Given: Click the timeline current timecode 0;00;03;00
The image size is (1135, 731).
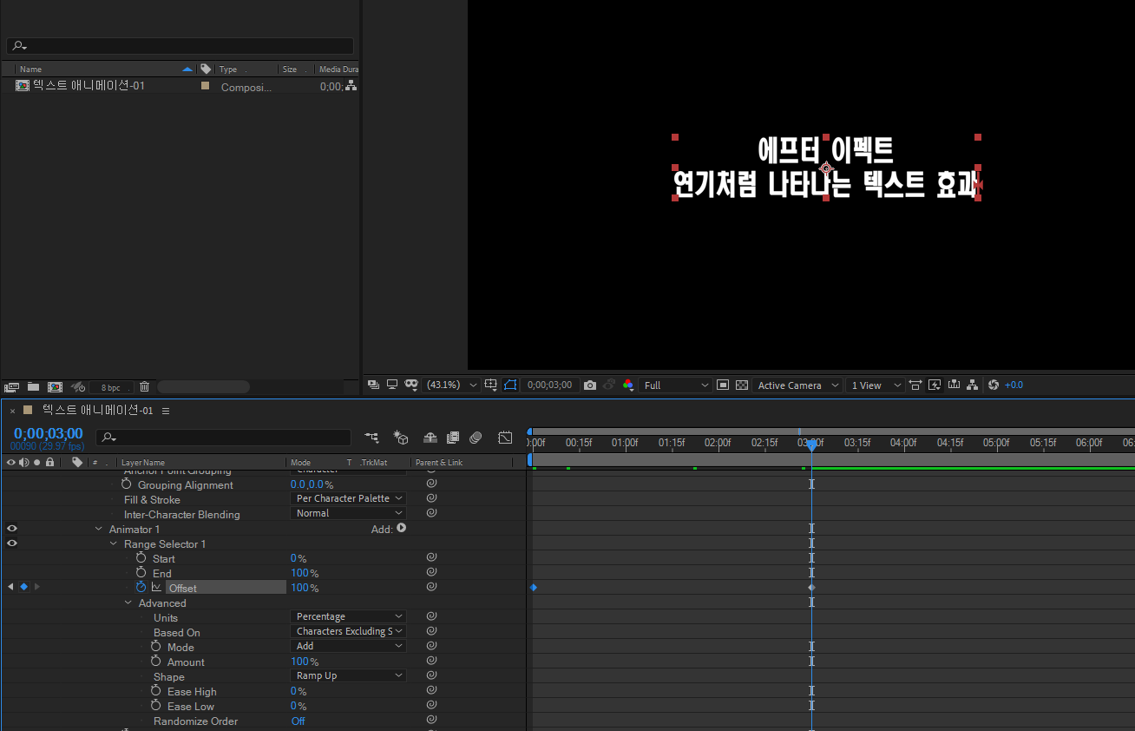Looking at the screenshot, I should click(48, 434).
